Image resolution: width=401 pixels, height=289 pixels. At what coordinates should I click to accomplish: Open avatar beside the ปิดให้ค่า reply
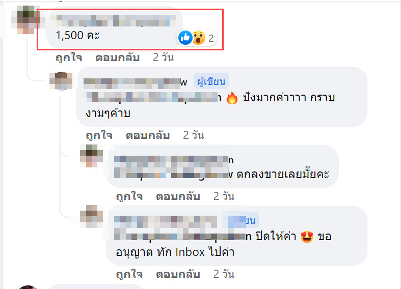click(x=91, y=216)
